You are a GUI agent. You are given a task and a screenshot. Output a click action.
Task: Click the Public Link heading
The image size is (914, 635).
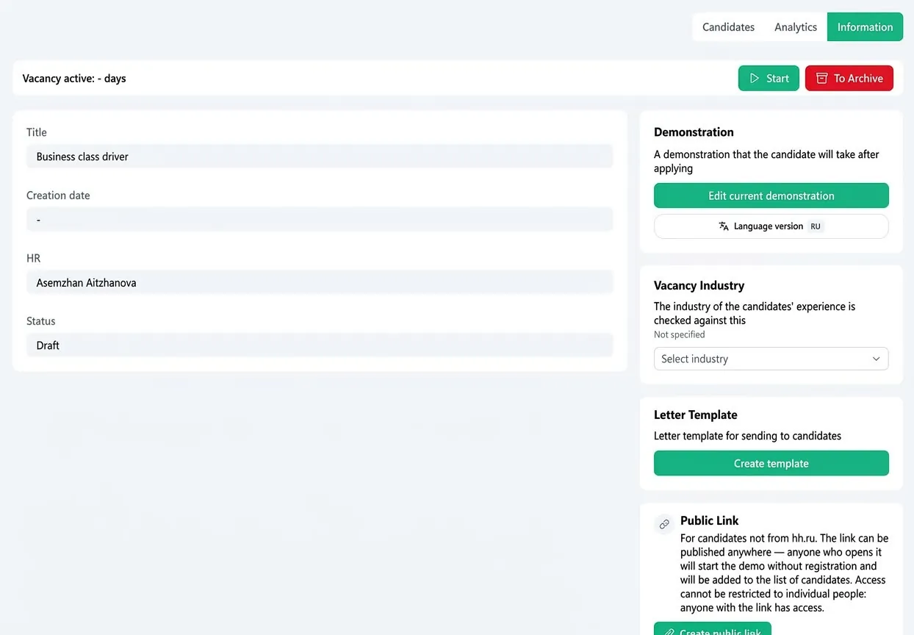(709, 520)
